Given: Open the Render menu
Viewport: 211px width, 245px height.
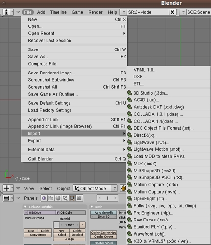Looking at the screenshot, I should (95, 12).
